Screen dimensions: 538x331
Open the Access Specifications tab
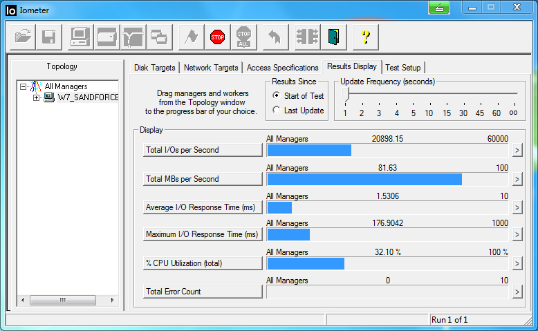coord(282,68)
